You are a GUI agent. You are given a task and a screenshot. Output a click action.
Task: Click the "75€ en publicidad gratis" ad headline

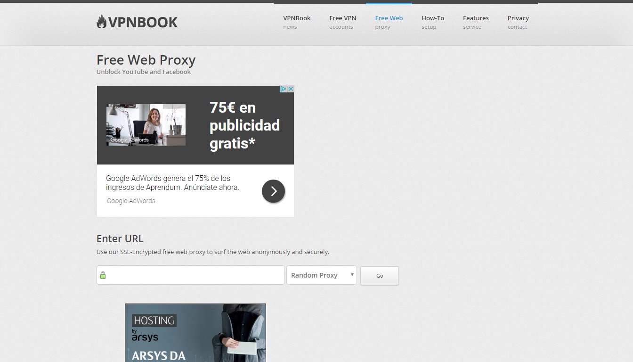(x=244, y=125)
